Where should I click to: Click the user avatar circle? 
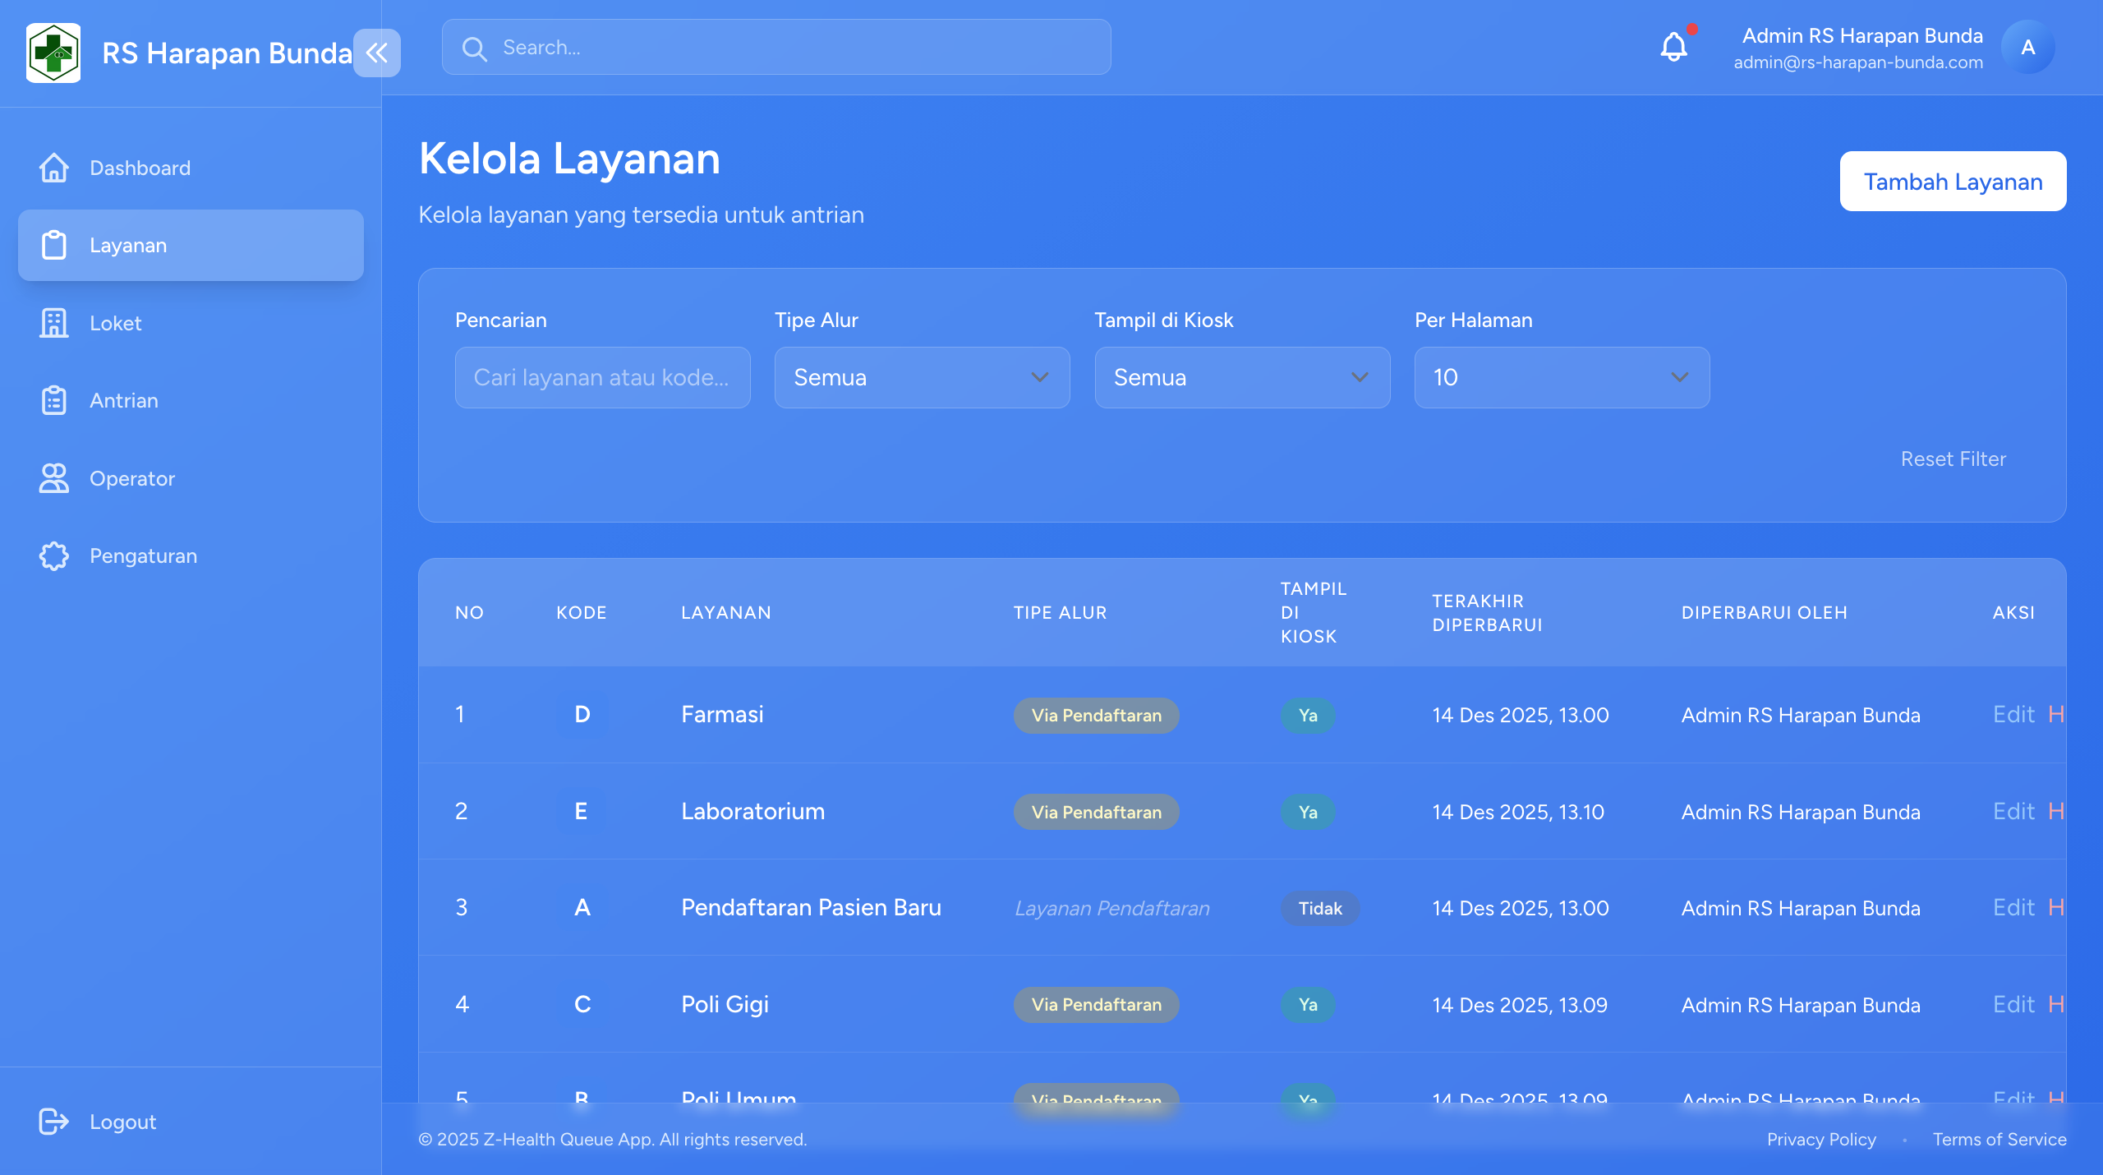pos(2027,48)
